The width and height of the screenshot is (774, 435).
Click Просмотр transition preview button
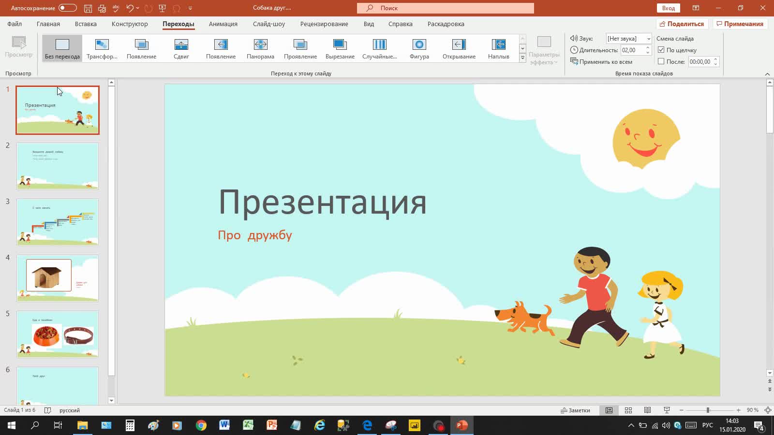click(x=19, y=47)
